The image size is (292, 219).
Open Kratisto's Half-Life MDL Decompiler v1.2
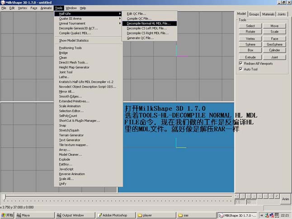pos(88,82)
